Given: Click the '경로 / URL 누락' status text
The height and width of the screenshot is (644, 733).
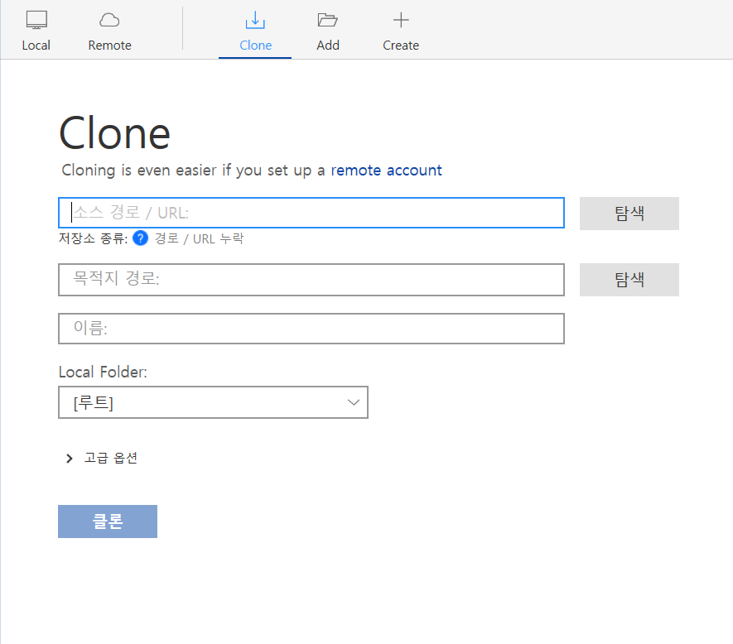Looking at the screenshot, I should click(x=199, y=238).
